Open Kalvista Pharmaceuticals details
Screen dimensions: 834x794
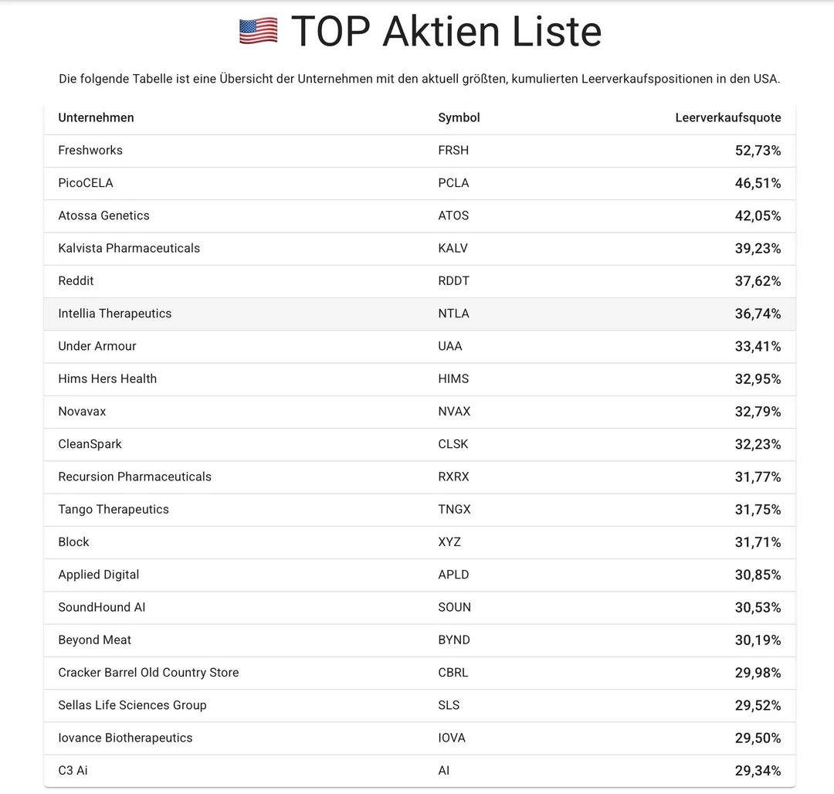pyautogui.click(x=129, y=248)
